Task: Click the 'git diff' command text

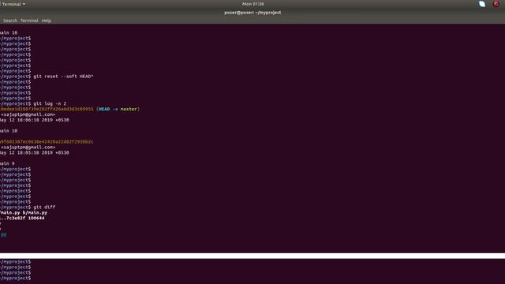Action: pyautogui.click(x=44, y=207)
